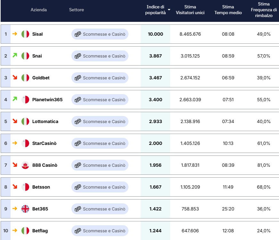The height and width of the screenshot is (240, 279).
Task: Click the green upward trend arrow for Snai
Action: (15, 55)
